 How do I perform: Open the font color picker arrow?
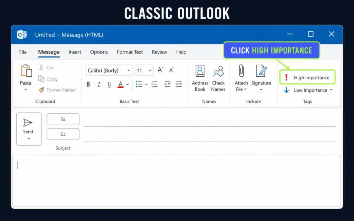(128, 85)
